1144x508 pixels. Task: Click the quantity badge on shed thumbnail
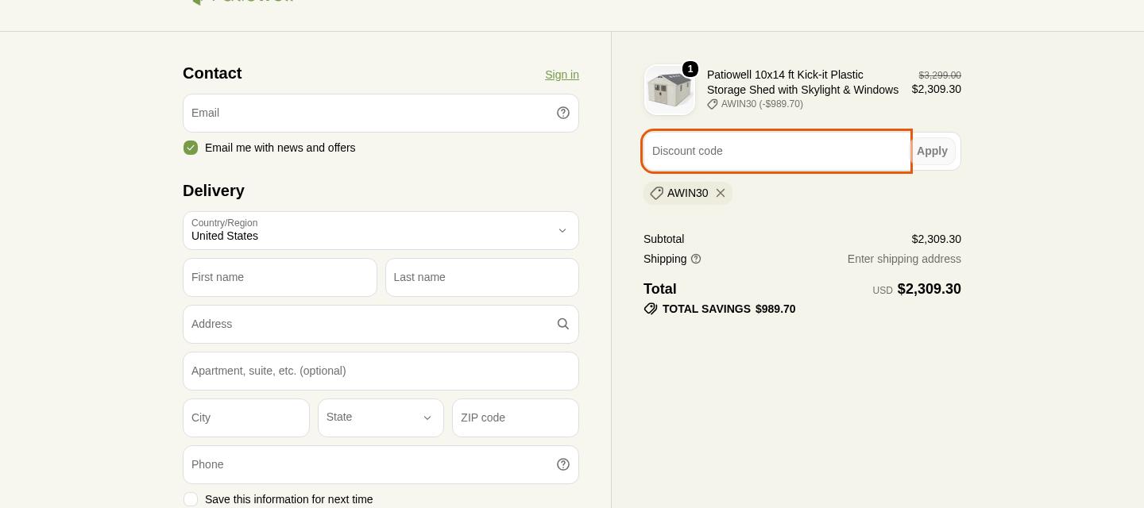[690, 69]
